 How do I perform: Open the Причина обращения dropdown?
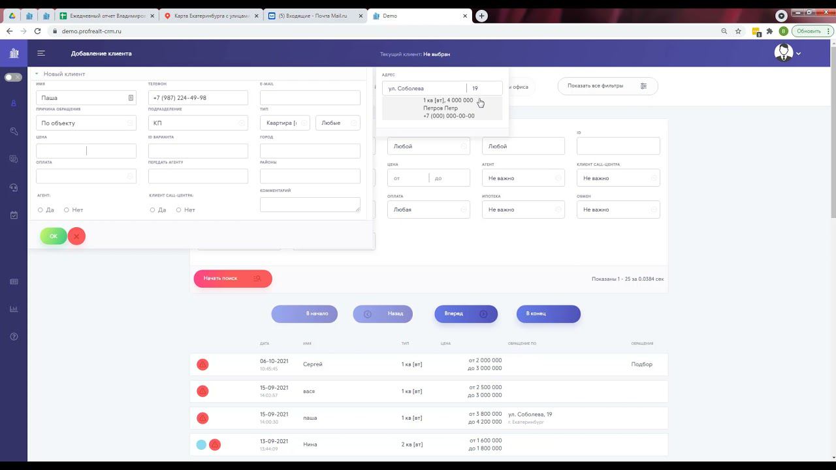click(86, 123)
